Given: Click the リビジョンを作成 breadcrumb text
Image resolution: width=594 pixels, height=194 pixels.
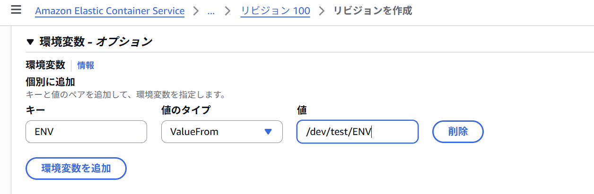Looking at the screenshot, I should click(373, 11).
